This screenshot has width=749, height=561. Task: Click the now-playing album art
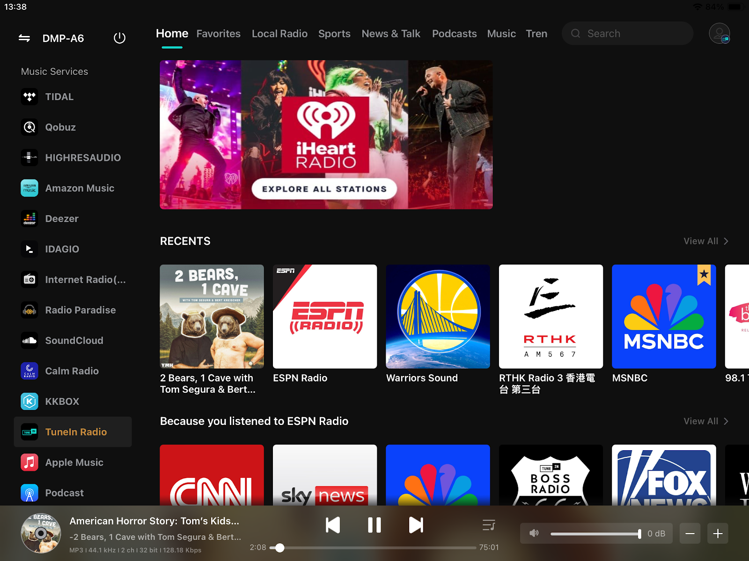tap(41, 533)
